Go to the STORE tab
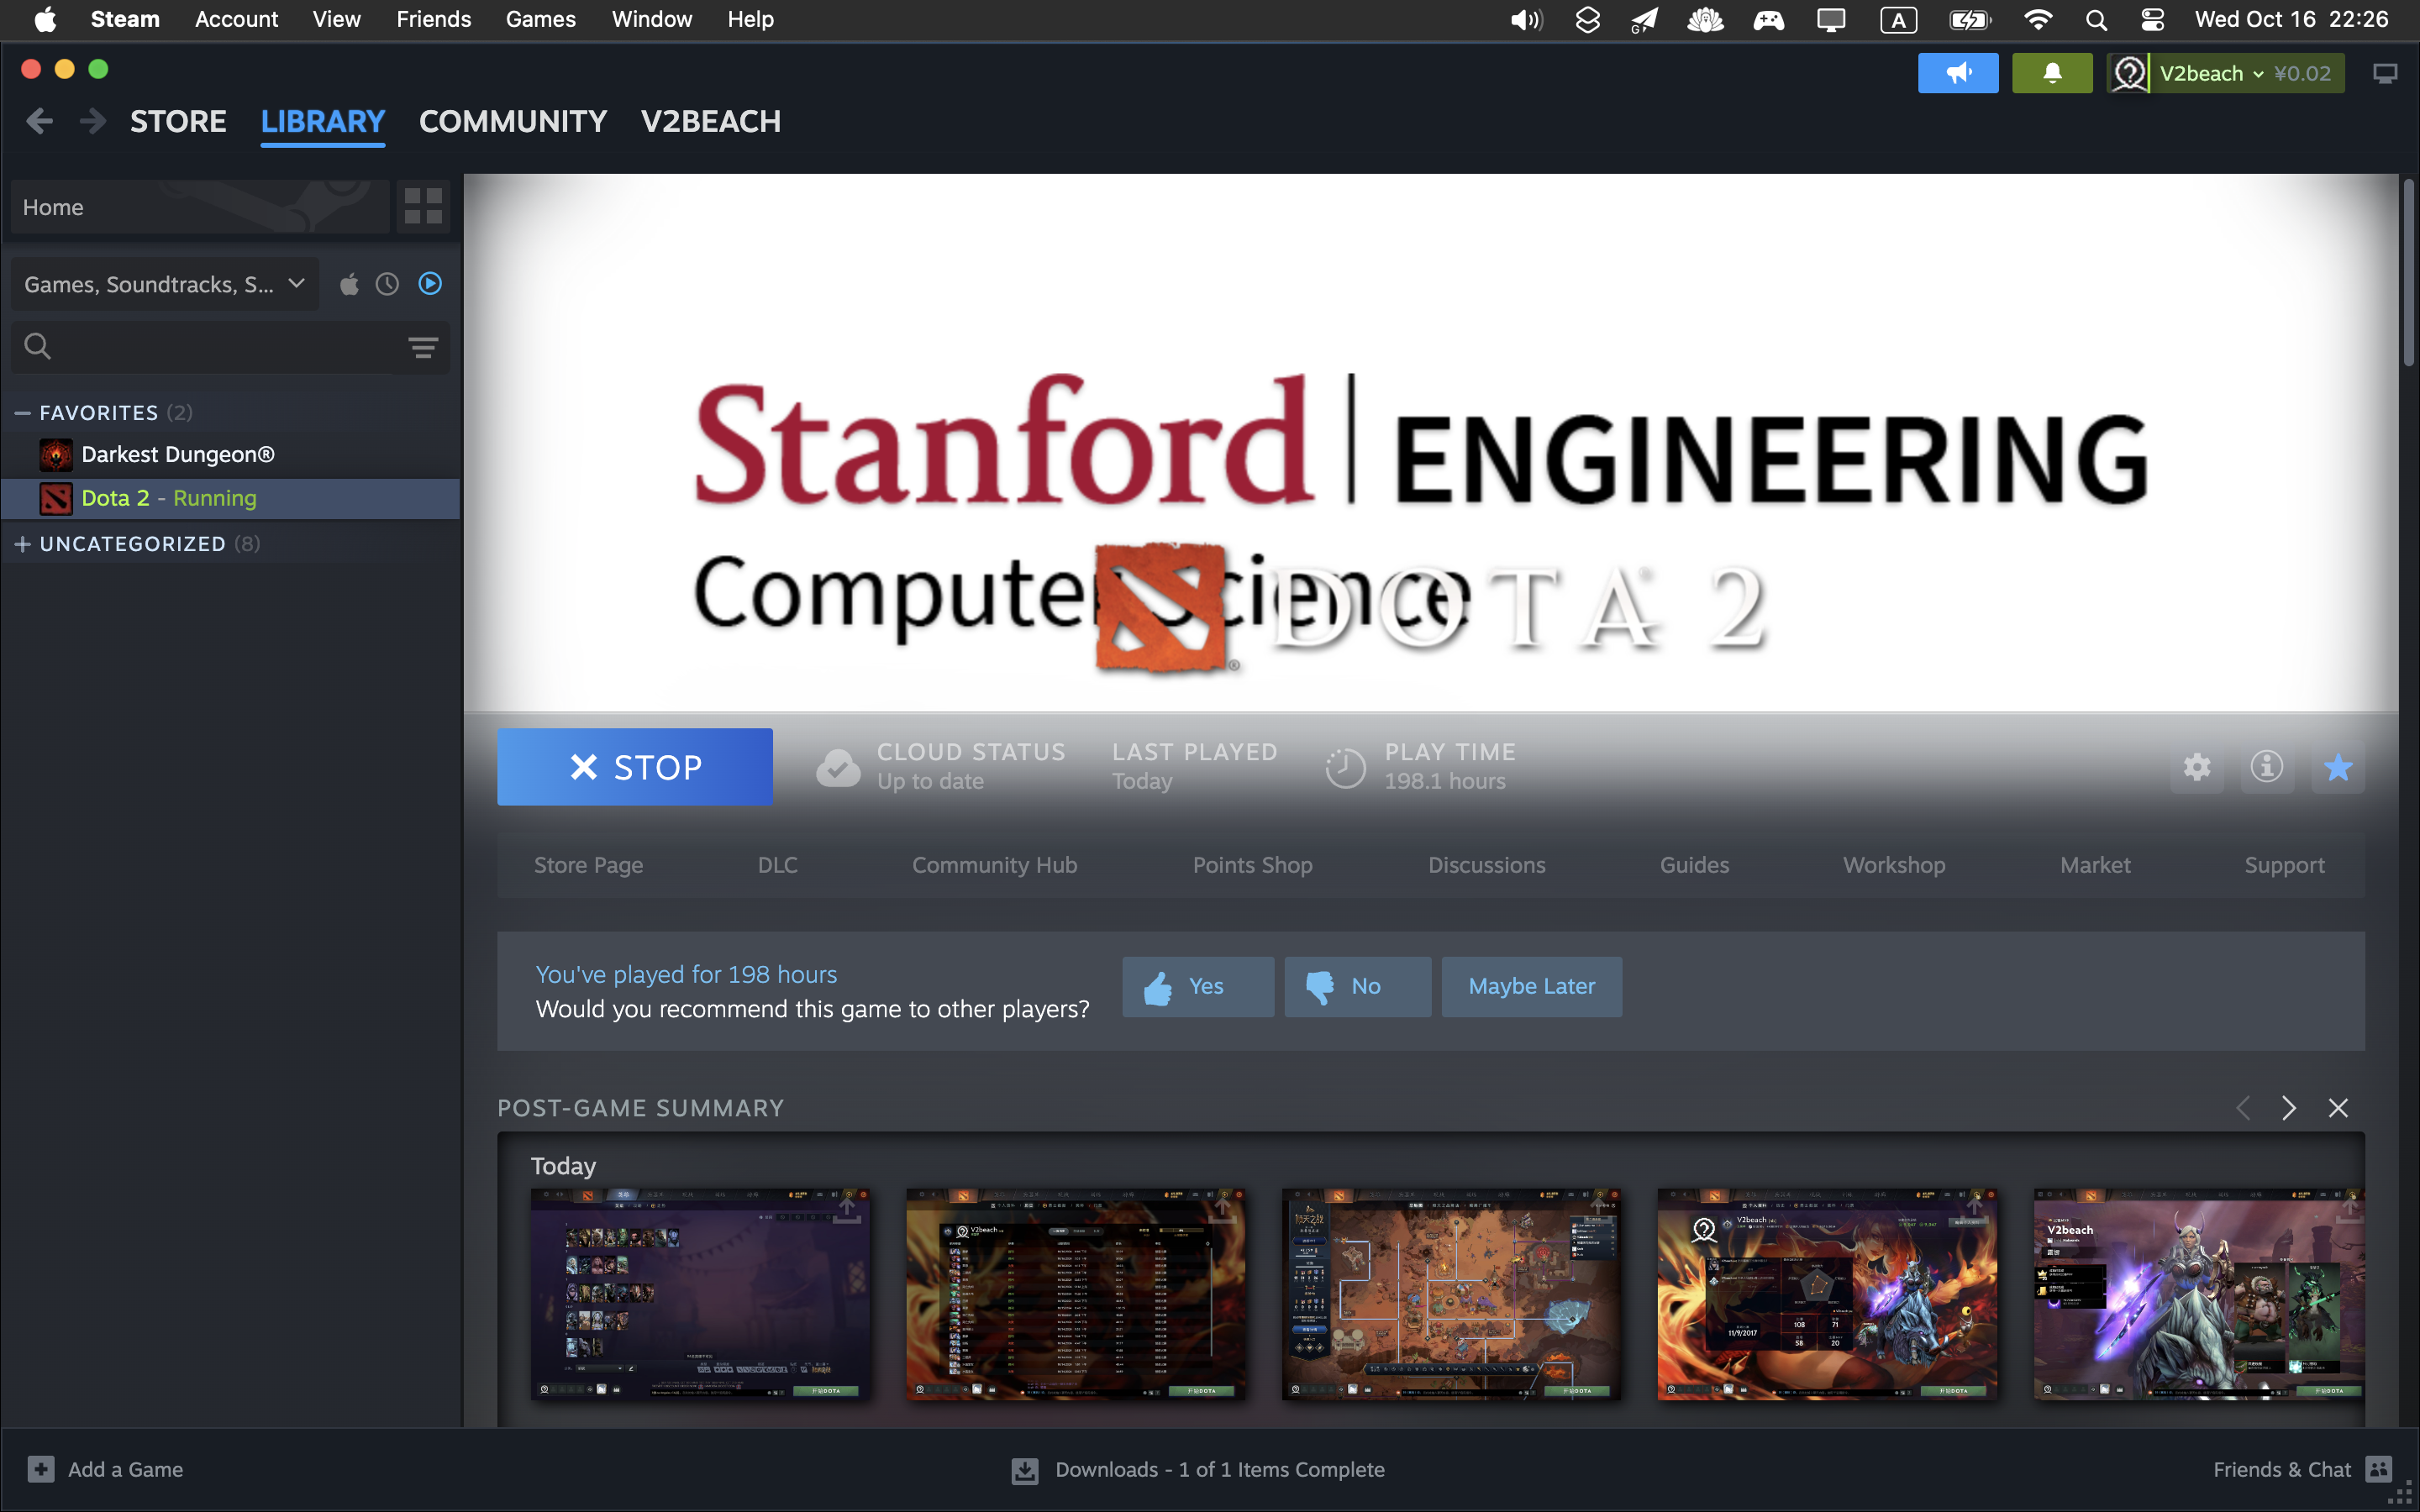2420x1512 pixels. click(x=178, y=122)
